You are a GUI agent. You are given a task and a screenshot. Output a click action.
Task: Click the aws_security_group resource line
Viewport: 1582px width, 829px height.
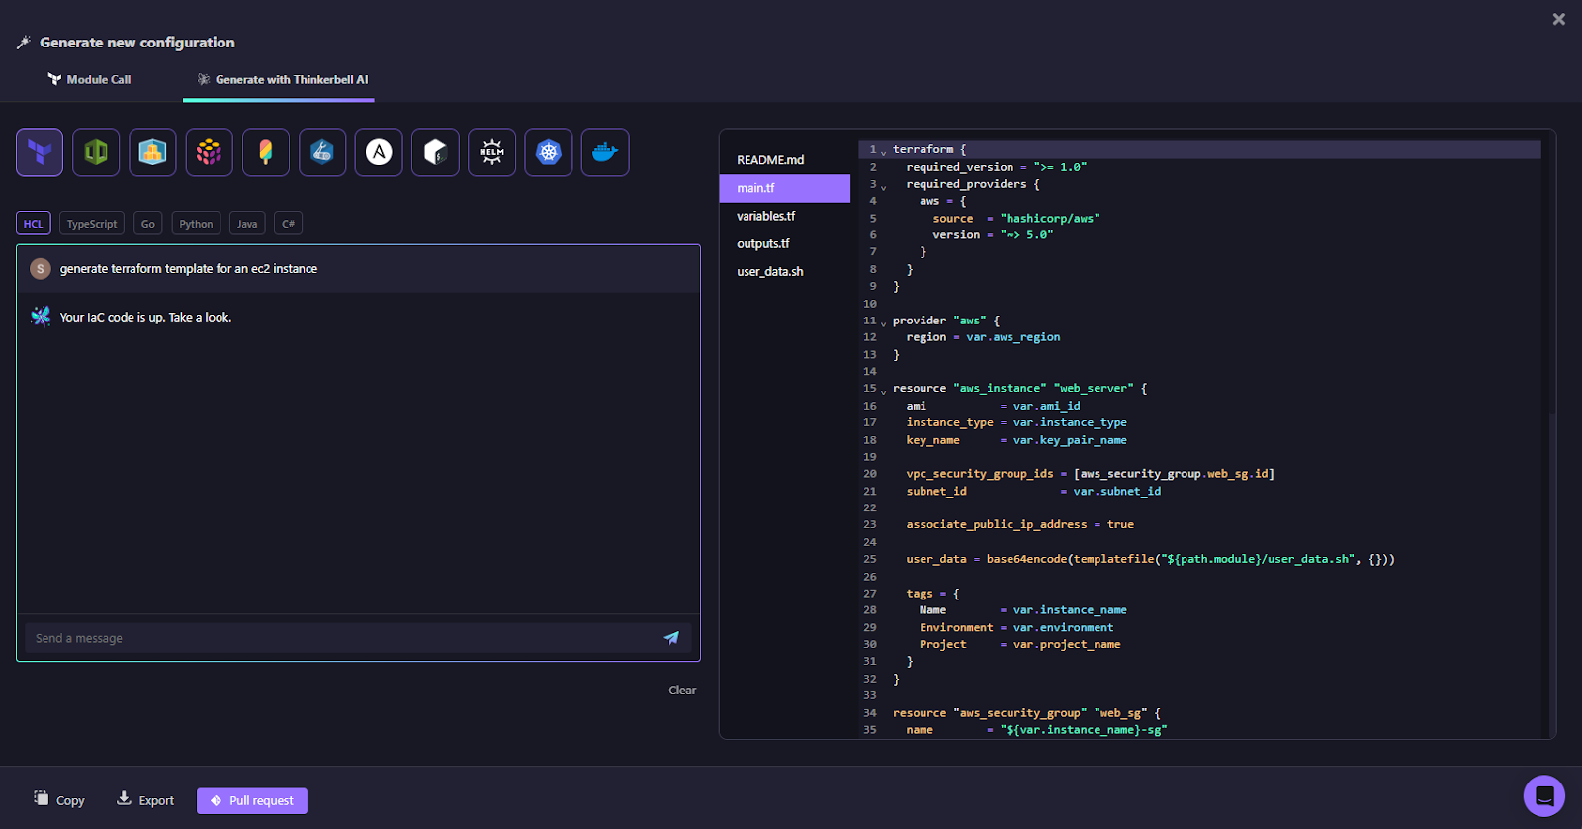(1026, 713)
